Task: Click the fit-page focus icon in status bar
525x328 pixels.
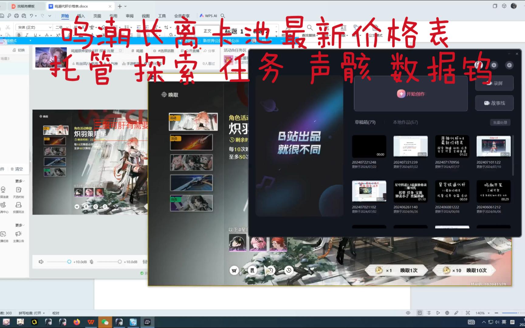Action: coord(468,313)
